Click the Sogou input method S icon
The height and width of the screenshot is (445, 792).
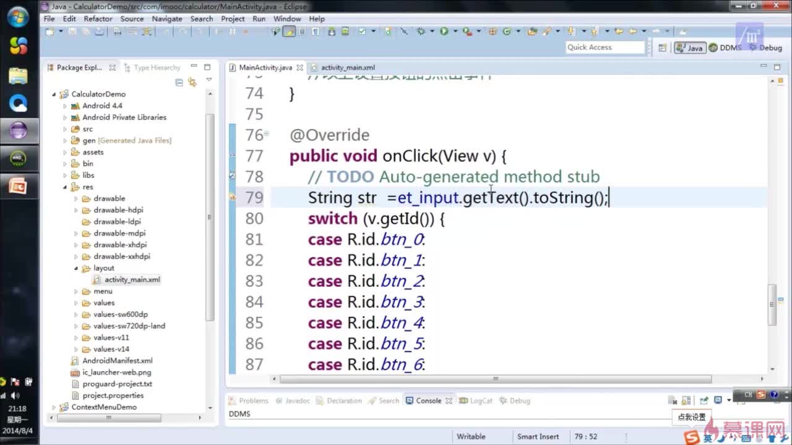pos(692,438)
